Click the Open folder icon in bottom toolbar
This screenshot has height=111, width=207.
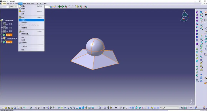coord(6,108)
